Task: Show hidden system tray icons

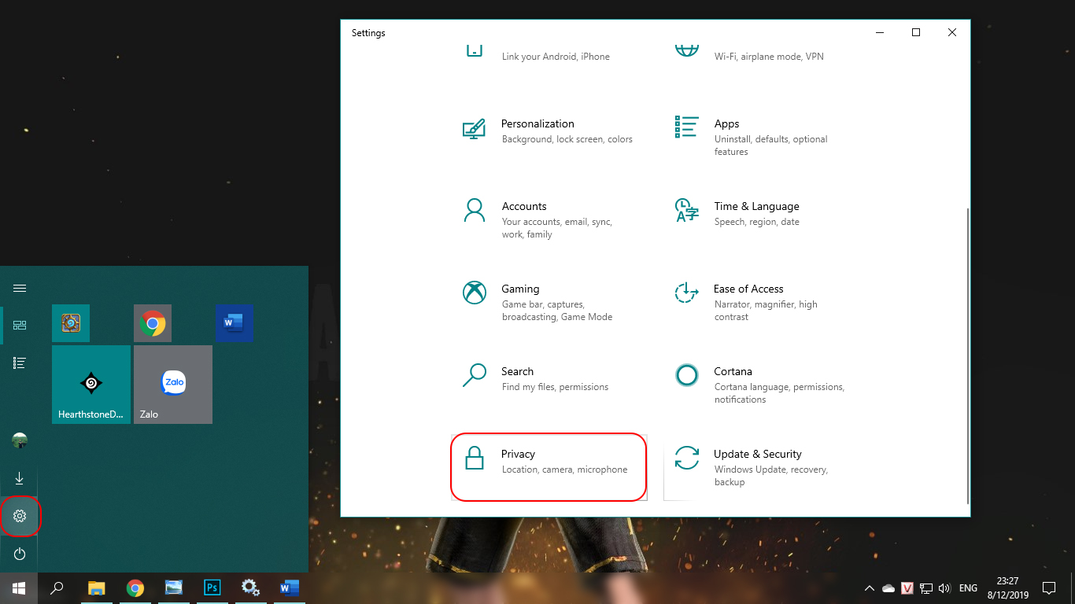Action: click(x=870, y=588)
